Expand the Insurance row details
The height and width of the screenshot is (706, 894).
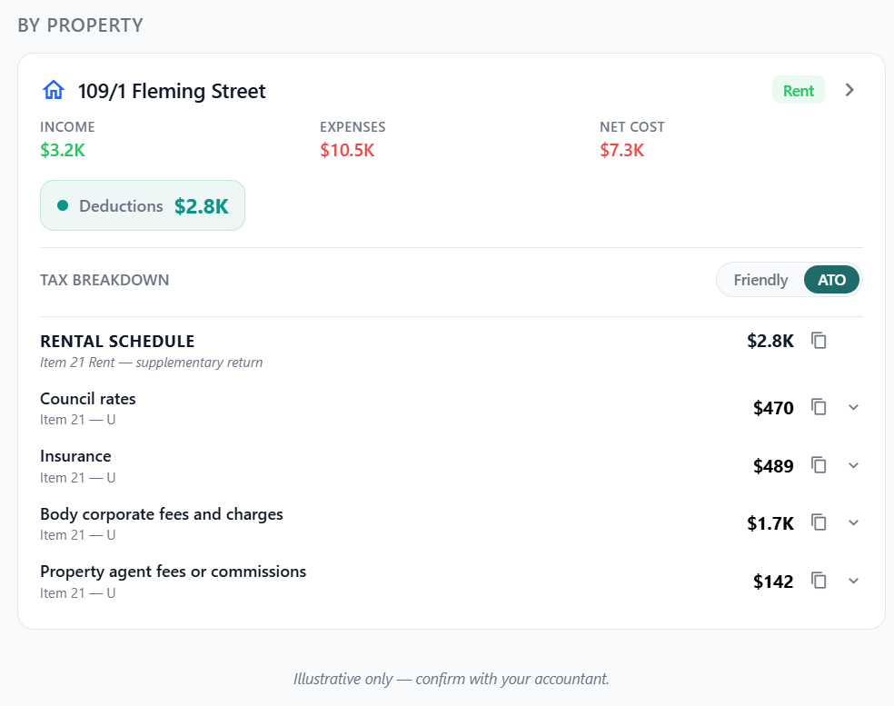(x=853, y=465)
